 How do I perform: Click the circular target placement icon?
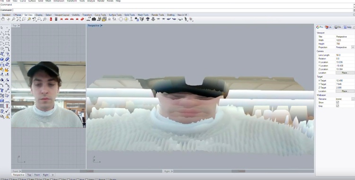(x=121, y=19)
